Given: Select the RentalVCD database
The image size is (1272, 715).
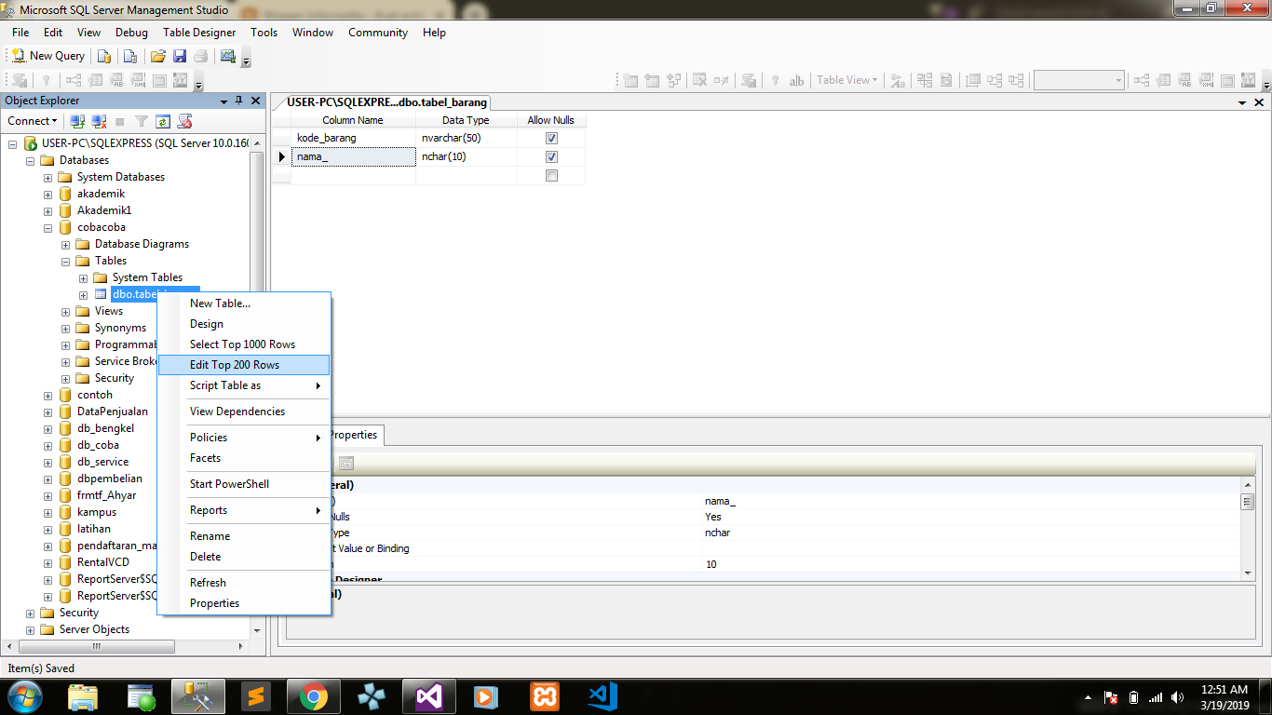Looking at the screenshot, I should pyautogui.click(x=102, y=562).
